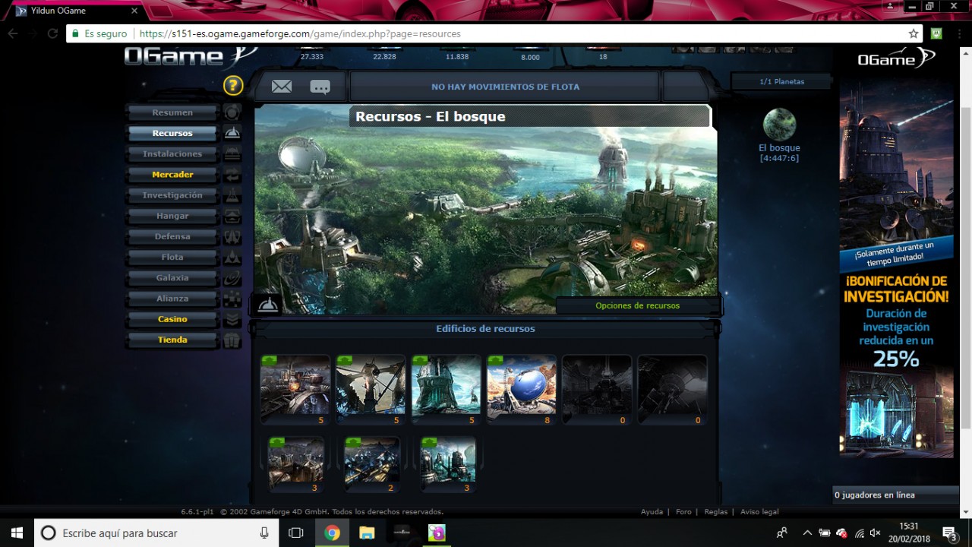Image resolution: width=972 pixels, height=547 pixels.
Task: Click the Ayuda footer link
Action: point(652,512)
